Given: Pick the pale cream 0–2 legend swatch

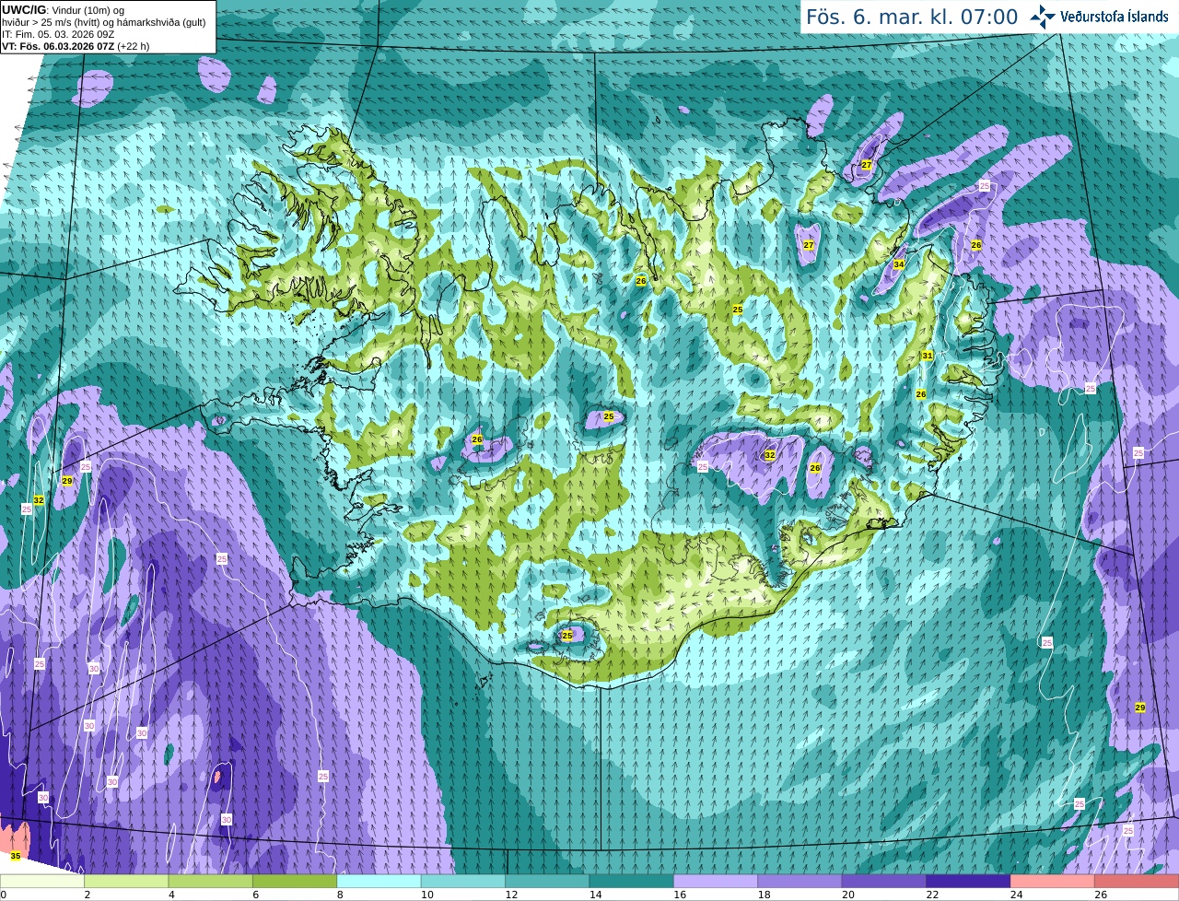Looking at the screenshot, I should click(x=42, y=882).
